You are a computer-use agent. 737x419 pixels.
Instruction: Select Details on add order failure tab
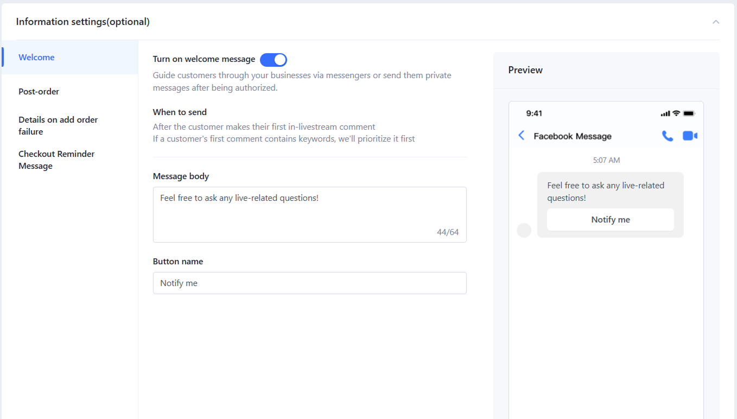58,125
